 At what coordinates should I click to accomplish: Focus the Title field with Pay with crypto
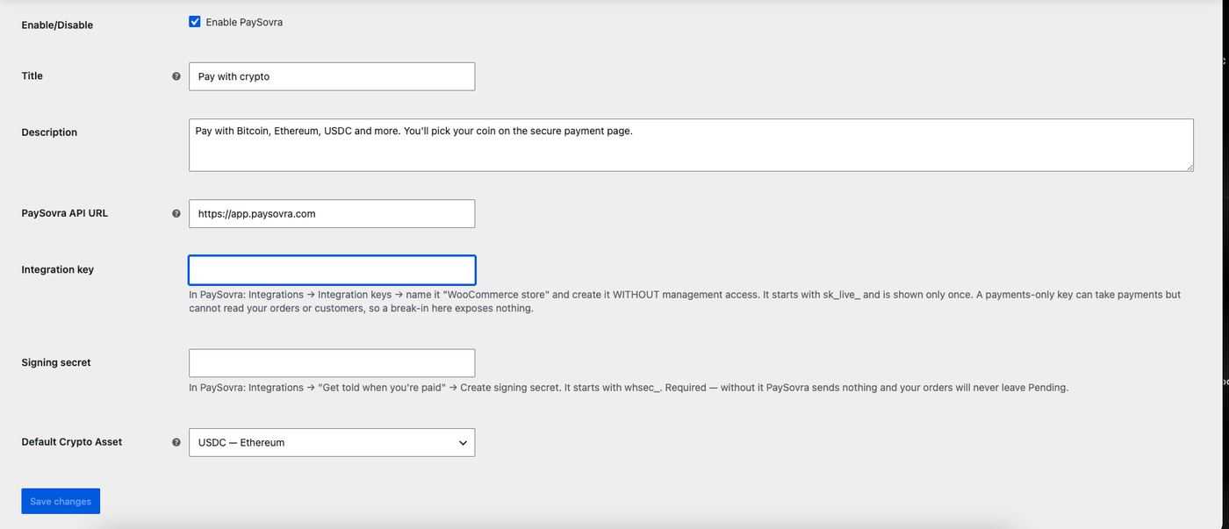coord(332,76)
